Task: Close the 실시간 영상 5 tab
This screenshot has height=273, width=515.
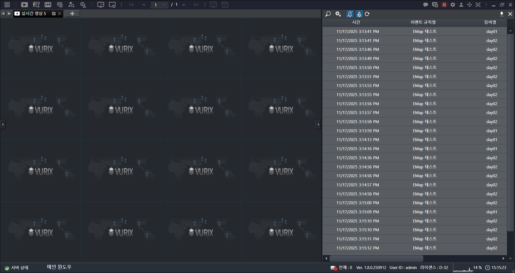Action: pyautogui.click(x=60, y=13)
